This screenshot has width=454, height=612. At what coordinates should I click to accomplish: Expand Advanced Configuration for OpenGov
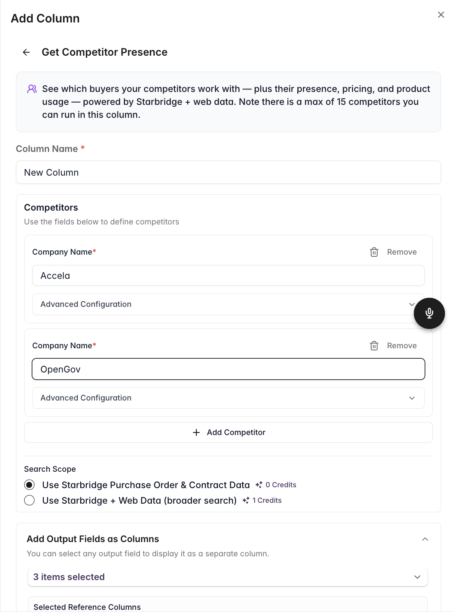pos(228,398)
